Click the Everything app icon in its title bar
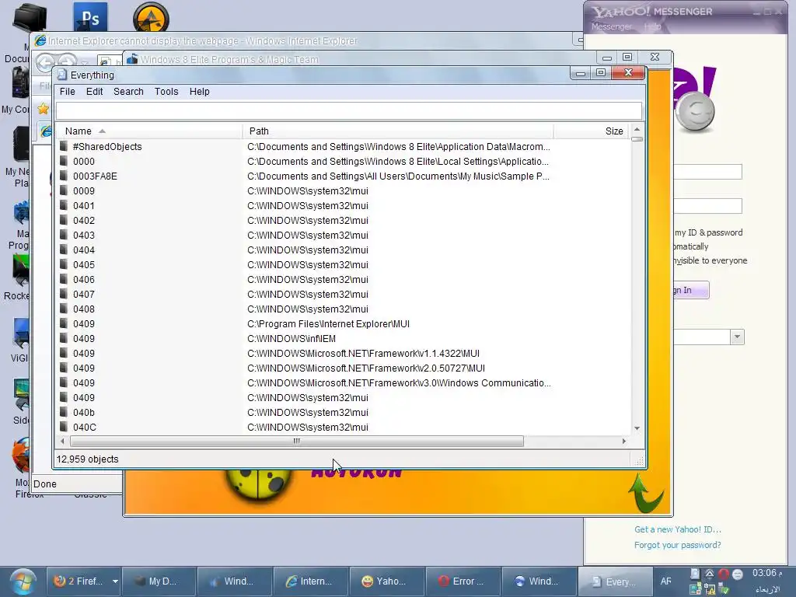796x597 pixels. 62,75
